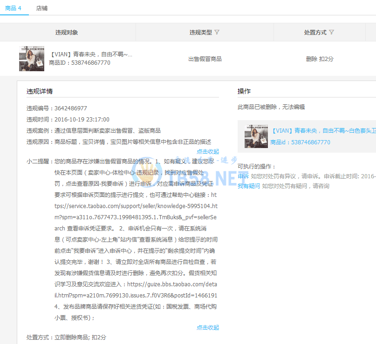Open the 处置方式 column filter icon
This screenshot has width=376, height=344.
click(331, 32)
